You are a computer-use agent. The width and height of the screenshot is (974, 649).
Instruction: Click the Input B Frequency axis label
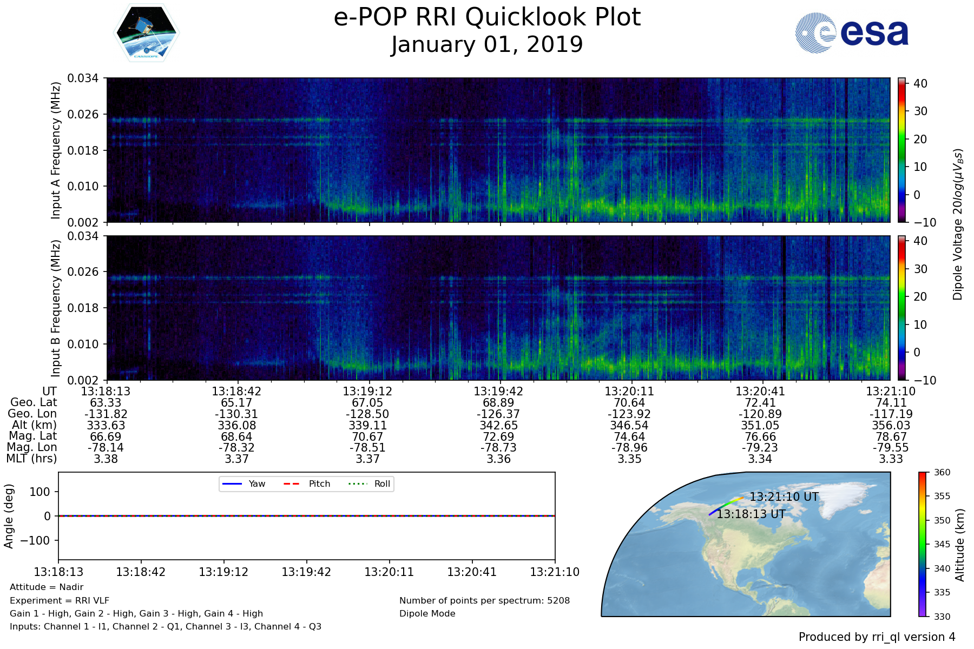[x=55, y=308]
